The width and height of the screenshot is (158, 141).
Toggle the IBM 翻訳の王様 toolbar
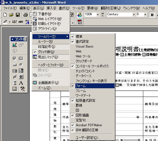tap(93, 130)
